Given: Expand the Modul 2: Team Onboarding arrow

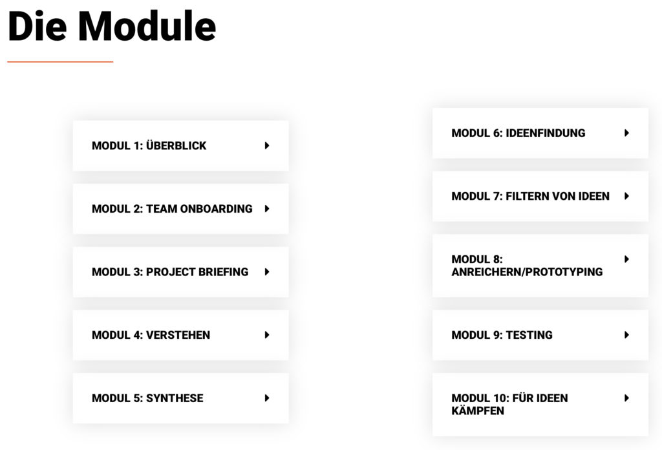Looking at the screenshot, I should pyautogui.click(x=267, y=209).
